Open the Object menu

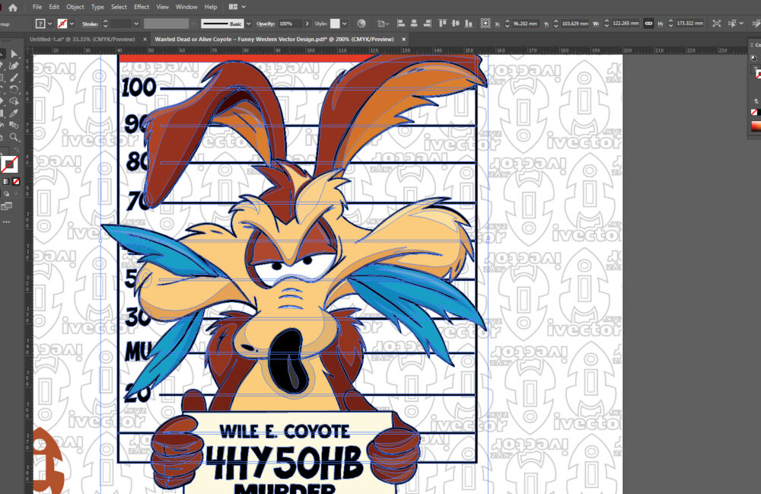(x=75, y=7)
